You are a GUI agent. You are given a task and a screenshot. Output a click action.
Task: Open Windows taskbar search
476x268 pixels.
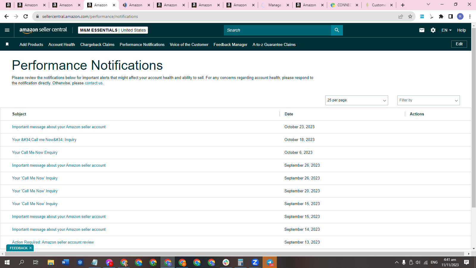click(x=21, y=262)
